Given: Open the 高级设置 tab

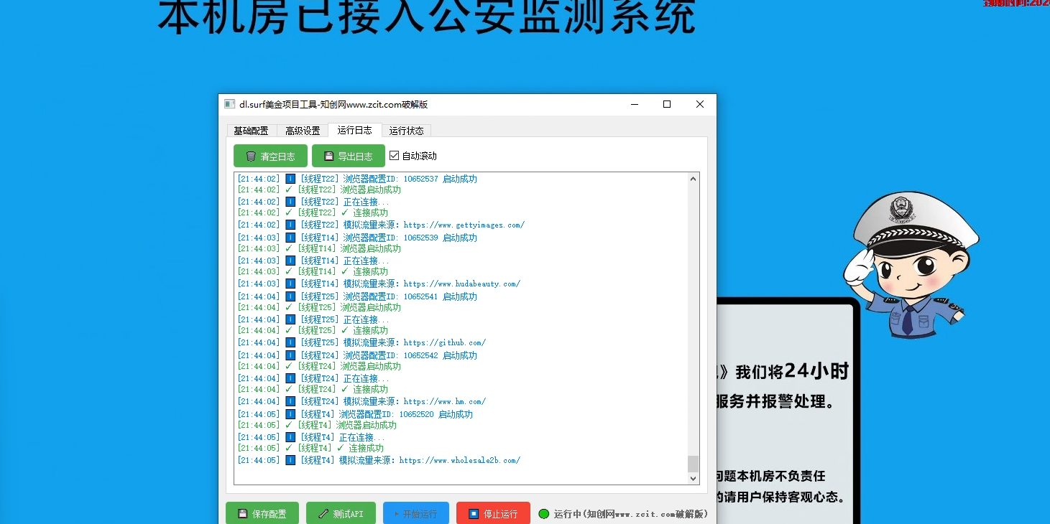Looking at the screenshot, I should tap(303, 131).
